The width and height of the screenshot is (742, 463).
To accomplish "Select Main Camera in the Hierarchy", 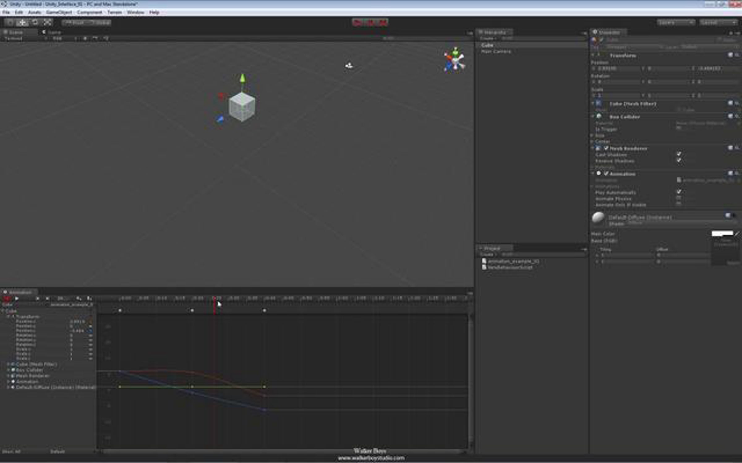I will 496,52.
